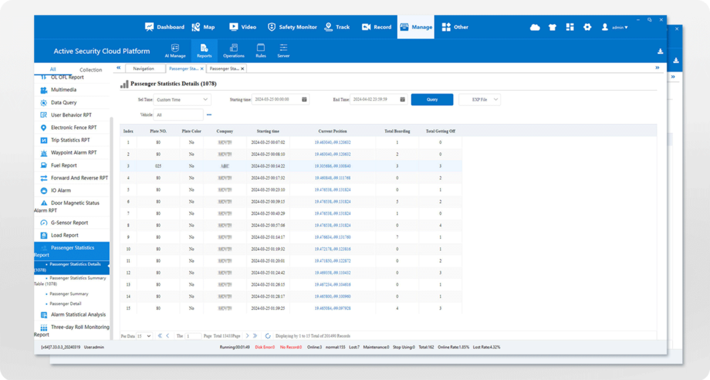Open the Sel Time dropdown

(182, 100)
